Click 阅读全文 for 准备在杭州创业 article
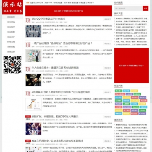Image resolution: width=152 pixels, height=152 pixels. pos(107,141)
